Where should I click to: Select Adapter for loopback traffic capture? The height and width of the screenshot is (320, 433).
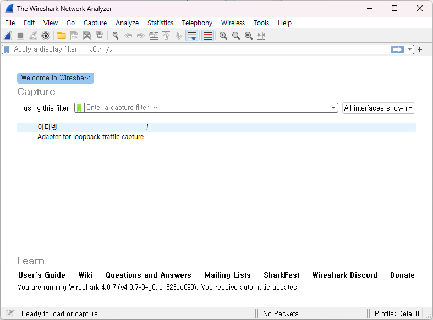tap(217, 137)
